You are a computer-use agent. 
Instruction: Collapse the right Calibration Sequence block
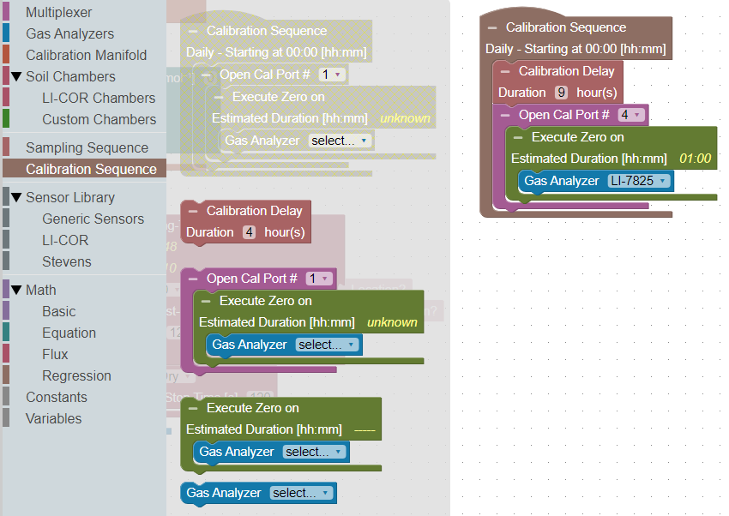tap(493, 28)
